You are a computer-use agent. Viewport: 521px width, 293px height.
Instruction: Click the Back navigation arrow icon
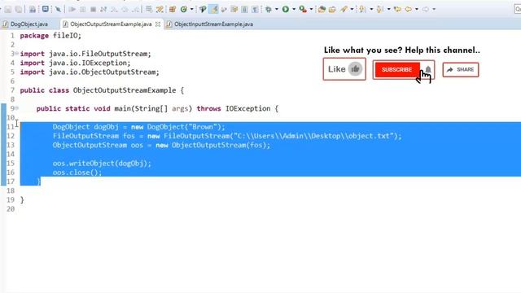[409, 9]
